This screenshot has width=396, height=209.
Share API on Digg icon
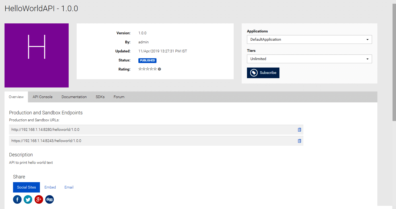(49, 199)
